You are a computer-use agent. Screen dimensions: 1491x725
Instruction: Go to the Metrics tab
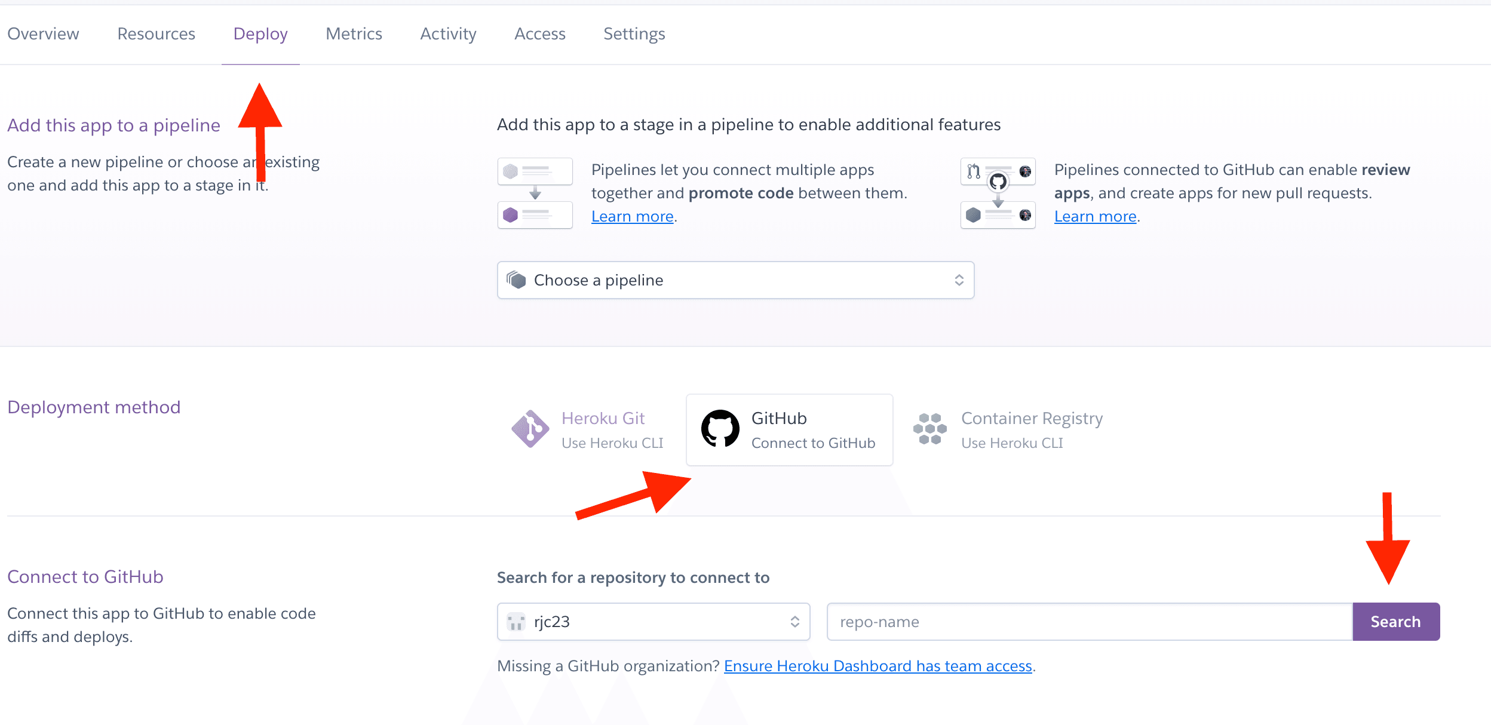pyautogui.click(x=354, y=34)
